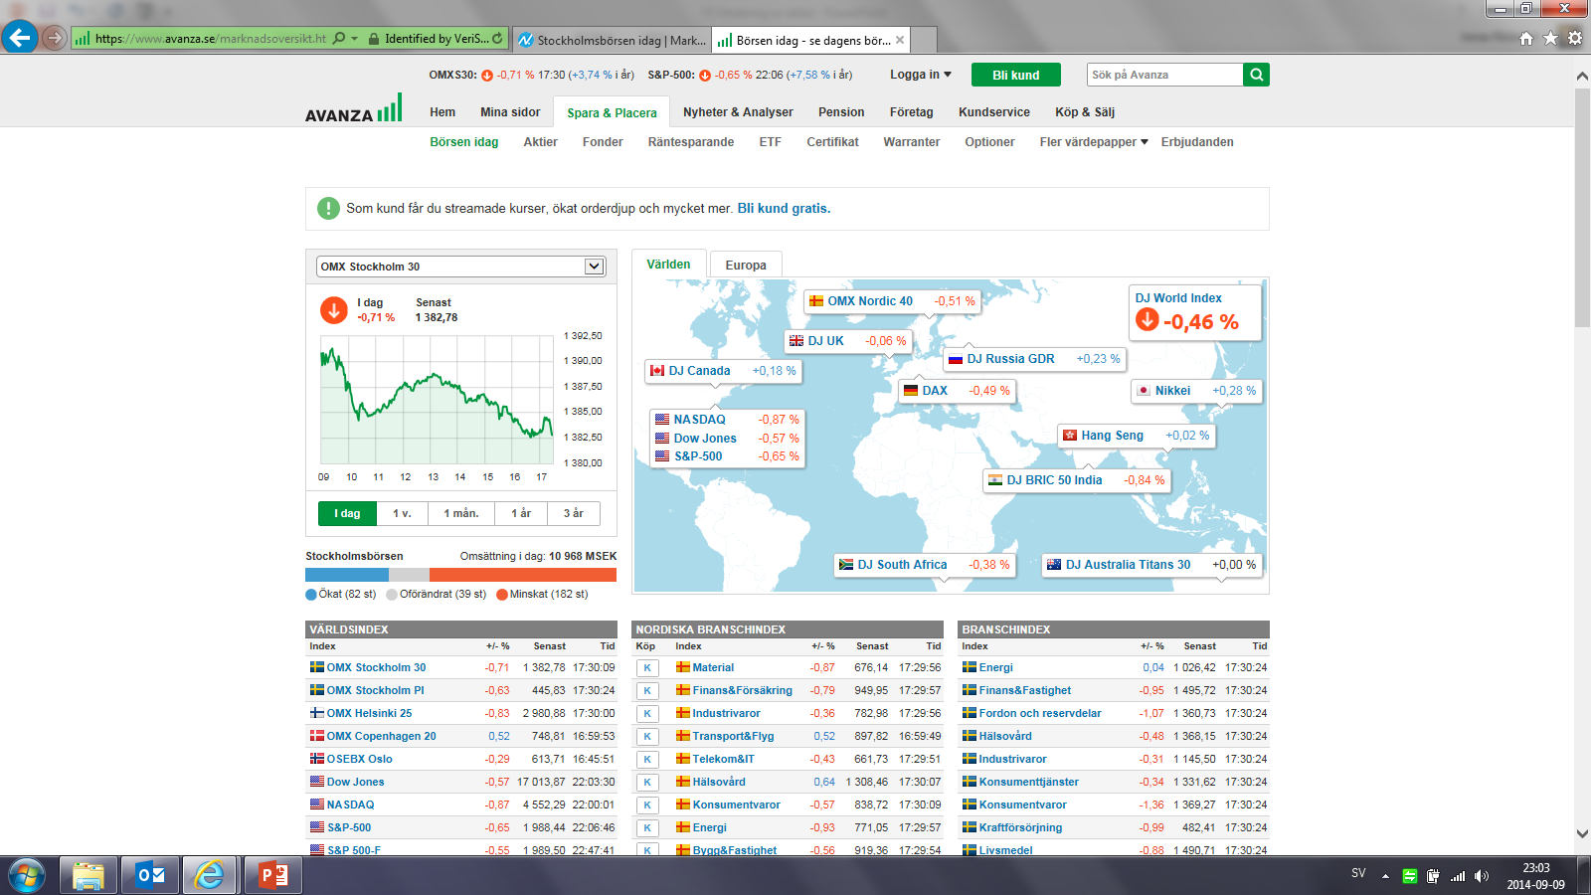Click K buy button for Finans&Försäkring
The width and height of the screenshot is (1591, 895).
click(x=647, y=691)
